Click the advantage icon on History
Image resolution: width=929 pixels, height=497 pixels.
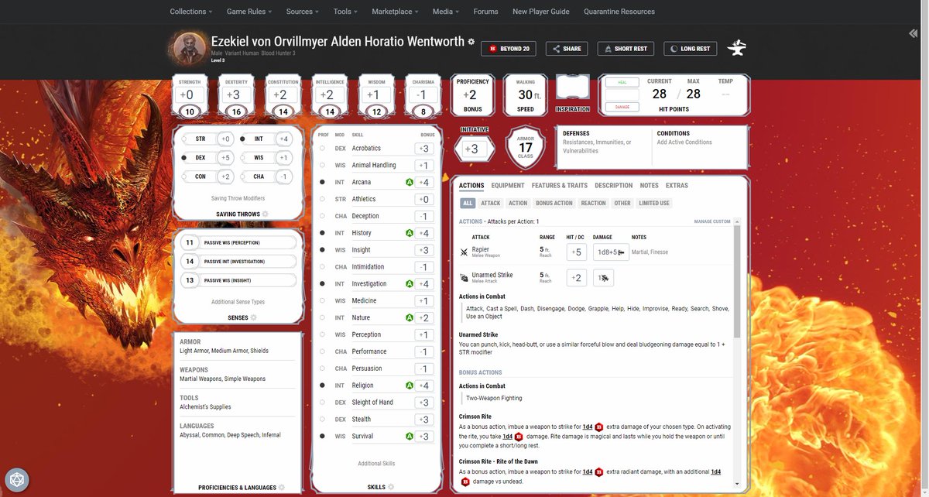pyautogui.click(x=408, y=233)
